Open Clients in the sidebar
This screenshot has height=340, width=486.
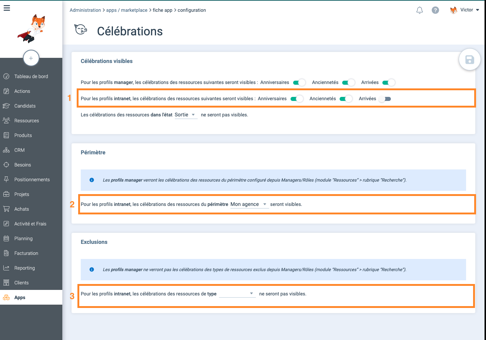coord(31,283)
